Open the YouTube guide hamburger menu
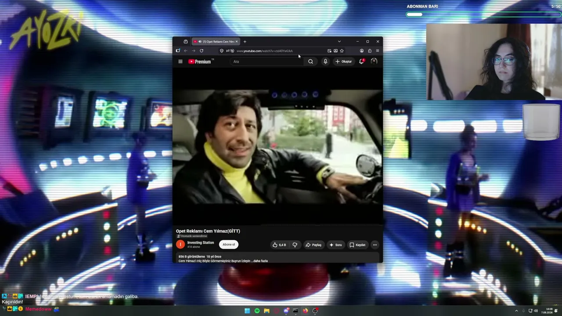This screenshot has height=316, width=562. pos(180,61)
